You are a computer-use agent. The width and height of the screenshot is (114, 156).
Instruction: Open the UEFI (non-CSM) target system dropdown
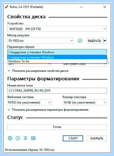85,65
